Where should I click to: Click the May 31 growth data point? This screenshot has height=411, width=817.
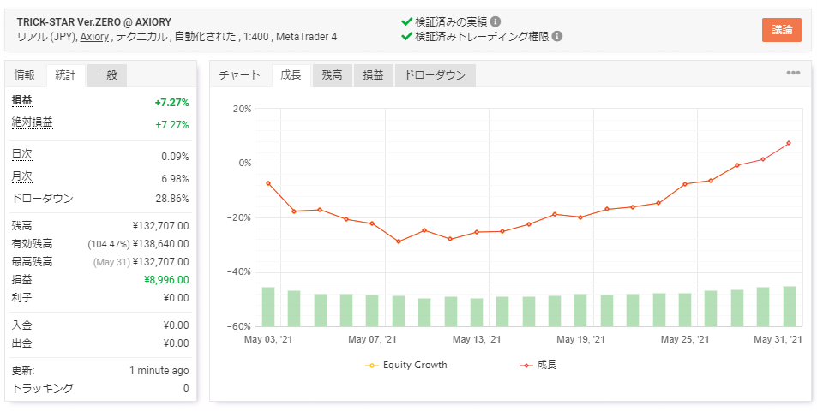coord(789,143)
